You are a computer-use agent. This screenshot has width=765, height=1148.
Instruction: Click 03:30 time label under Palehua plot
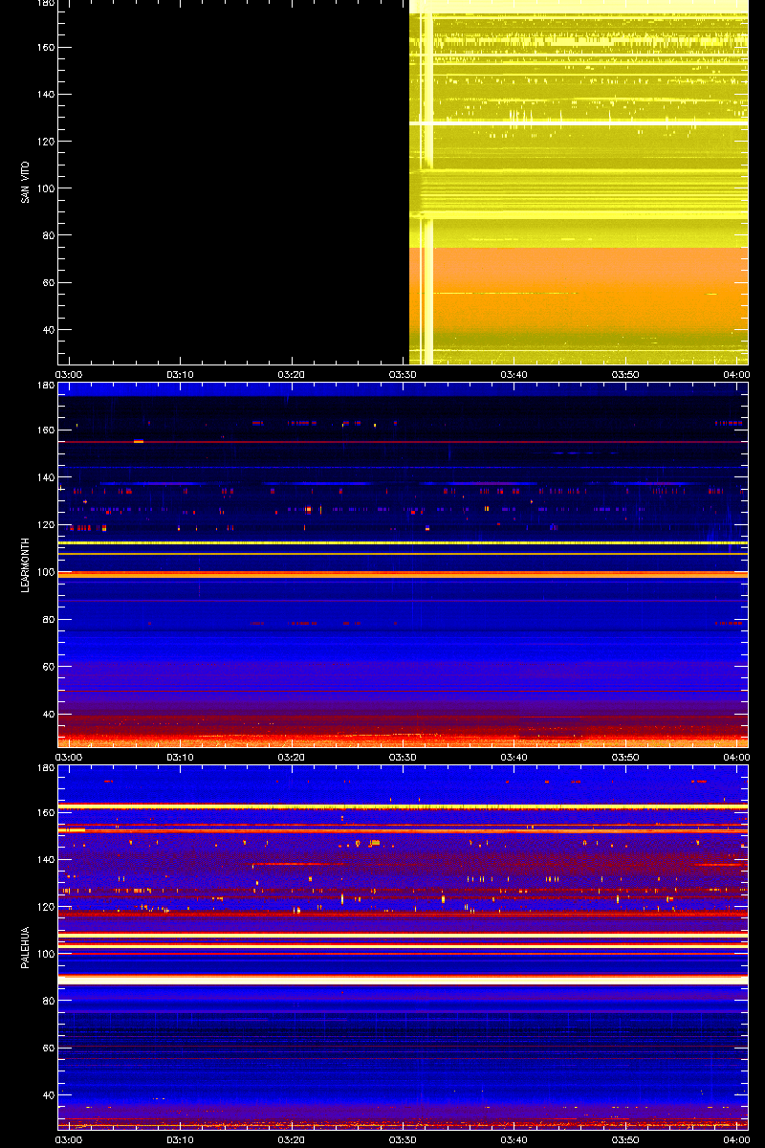pos(403,1140)
